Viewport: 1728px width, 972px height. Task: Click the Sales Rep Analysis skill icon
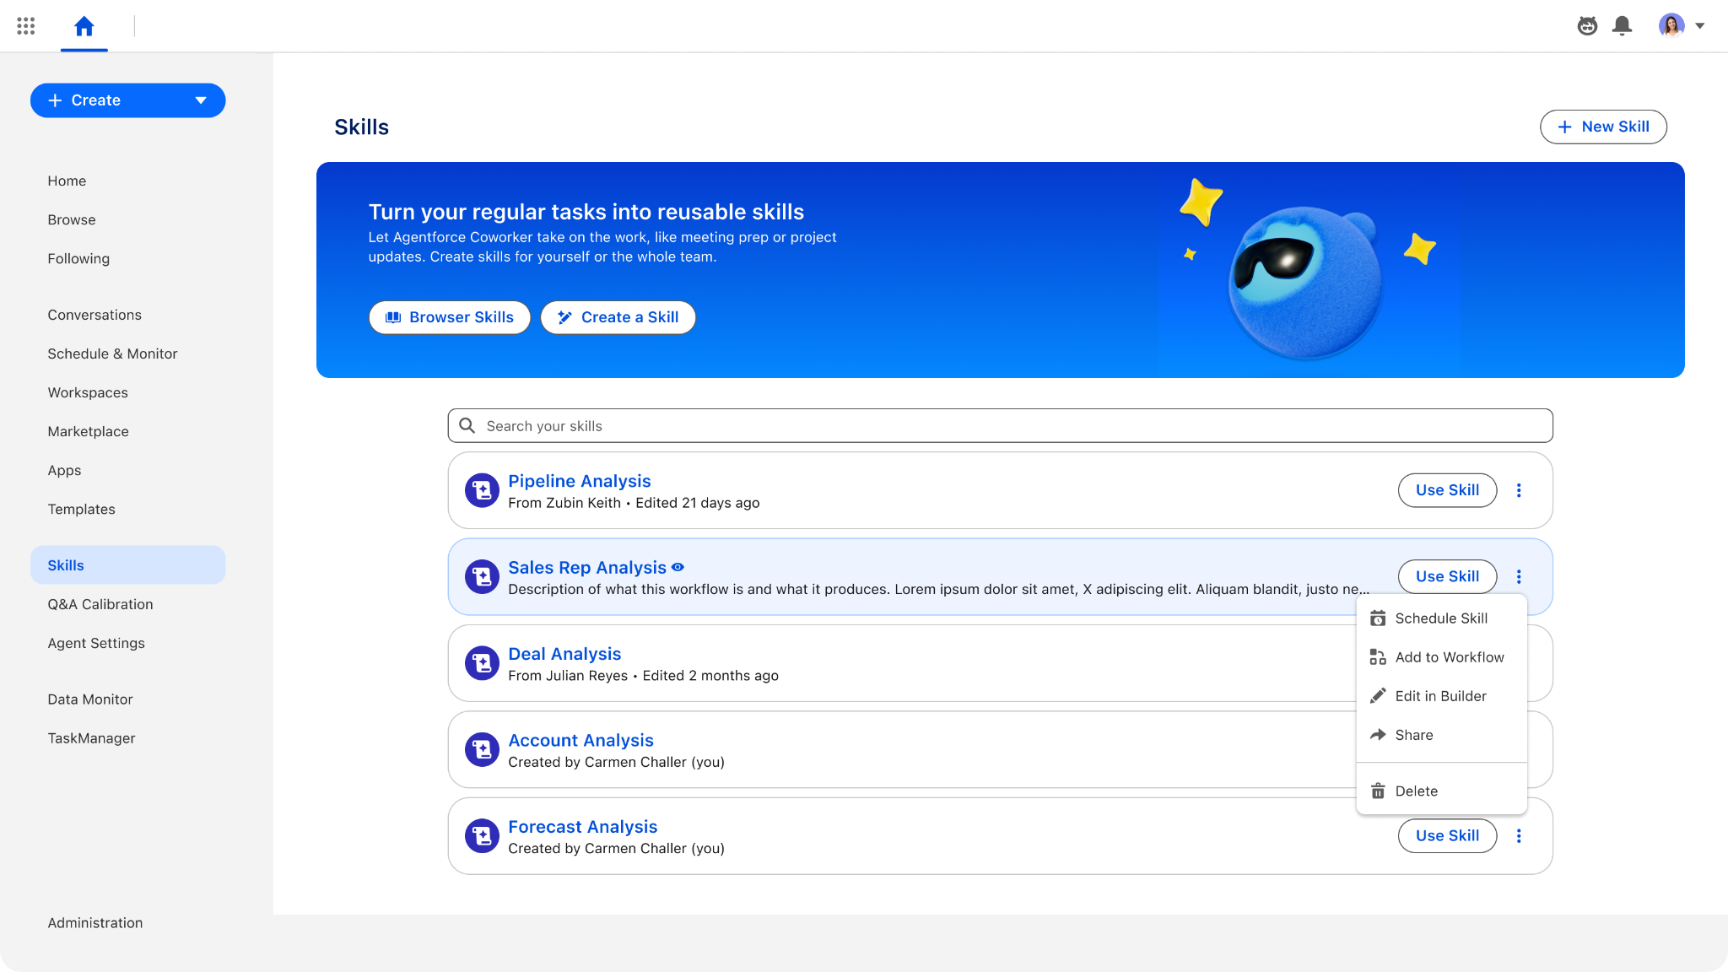[x=483, y=577]
